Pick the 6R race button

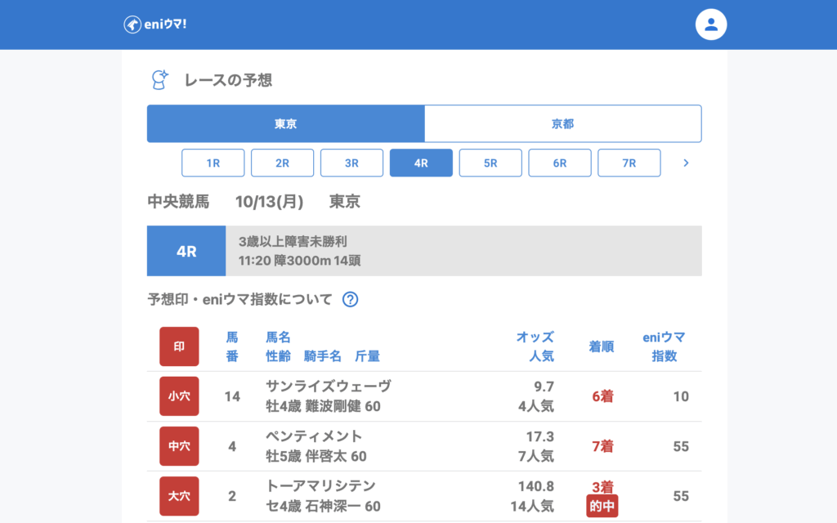tap(560, 163)
